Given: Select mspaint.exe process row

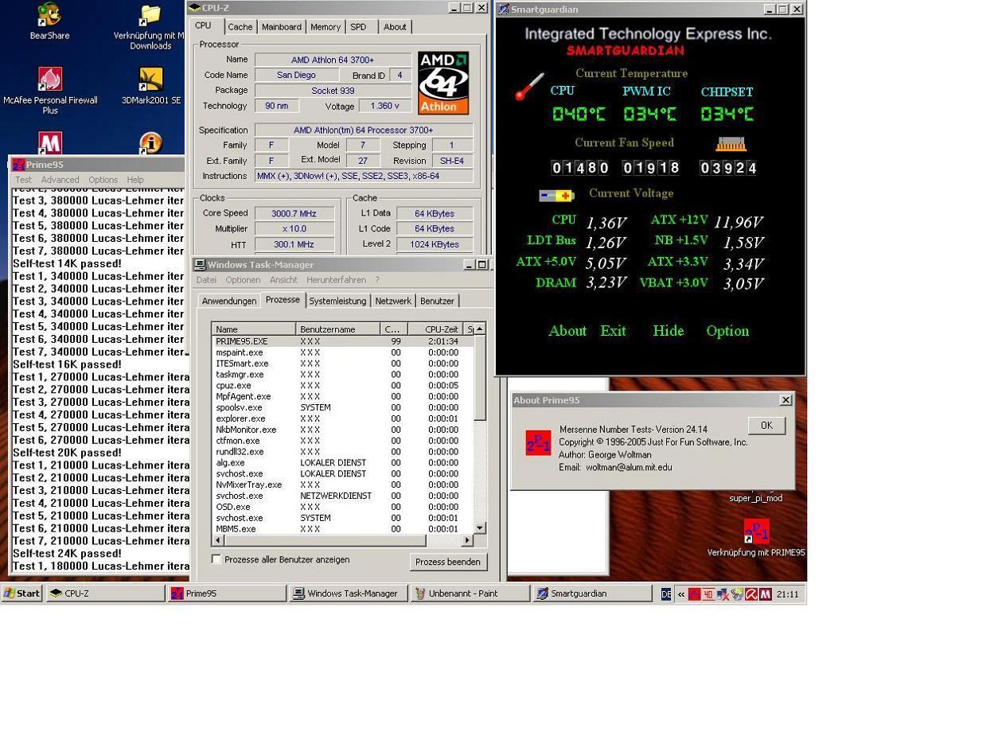Looking at the screenshot, I should pos(343,352).
